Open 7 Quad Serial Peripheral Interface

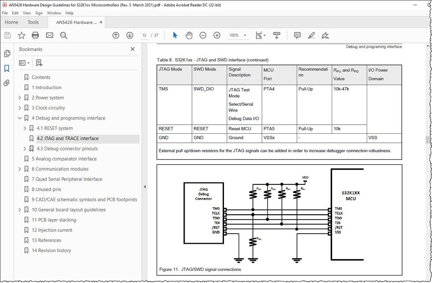click(x=67, y=179)
